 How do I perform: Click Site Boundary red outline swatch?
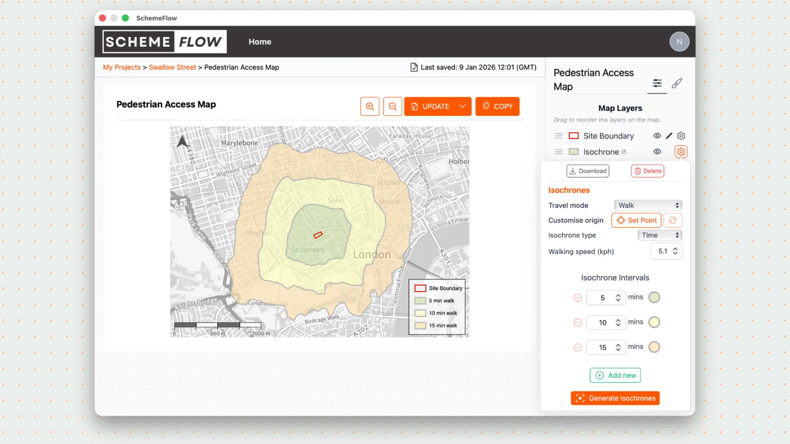click(x=574, y=136)
